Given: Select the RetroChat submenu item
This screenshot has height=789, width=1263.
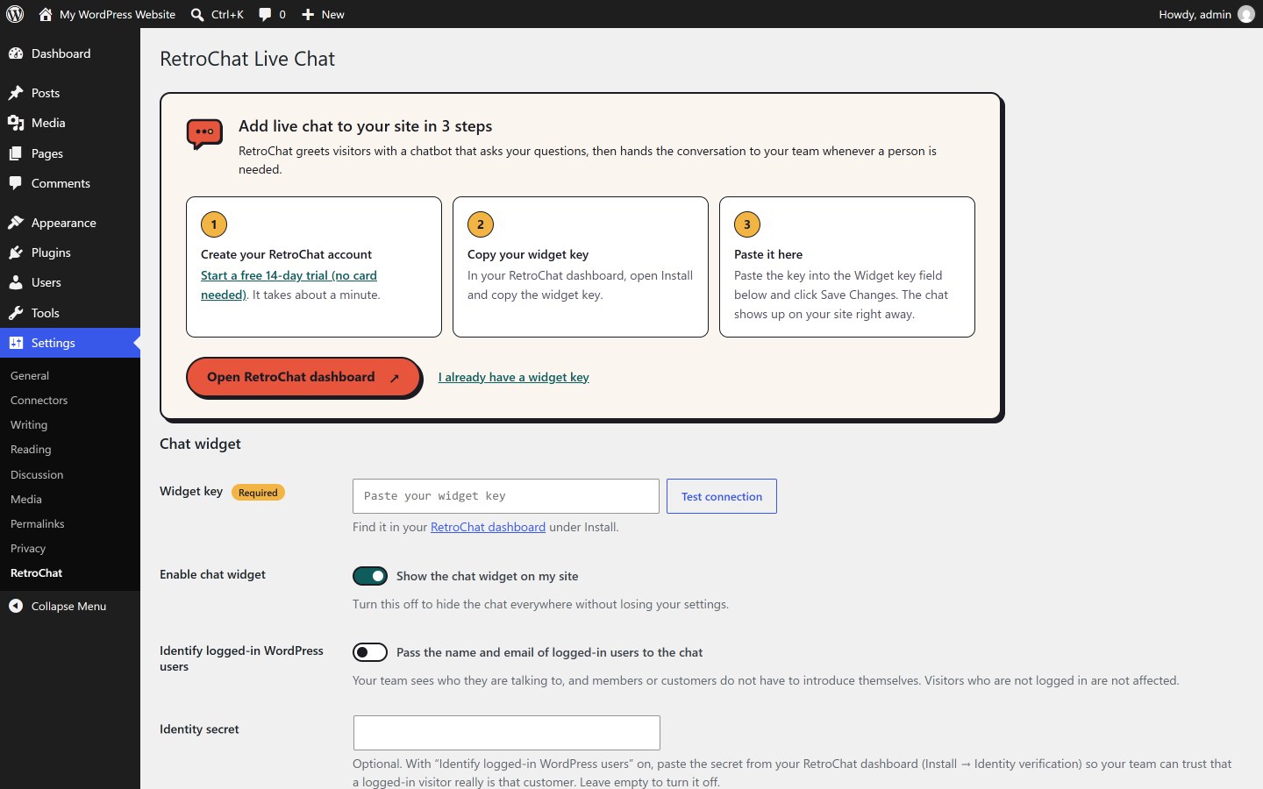Looking at the screenshot, I should 37,572.
